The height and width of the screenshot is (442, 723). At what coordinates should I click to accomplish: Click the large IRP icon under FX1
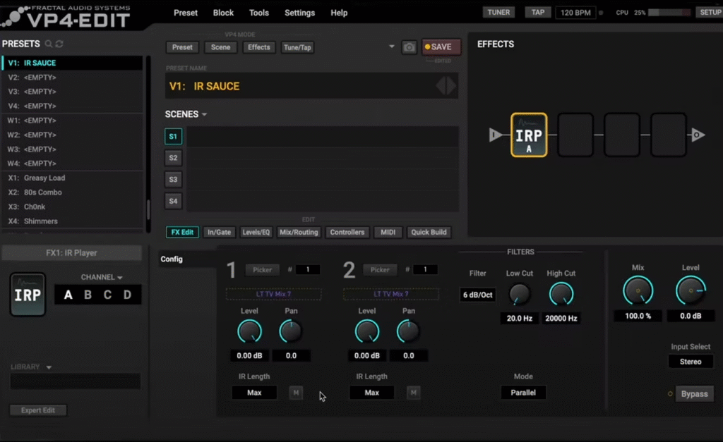[x=28, y=295]
